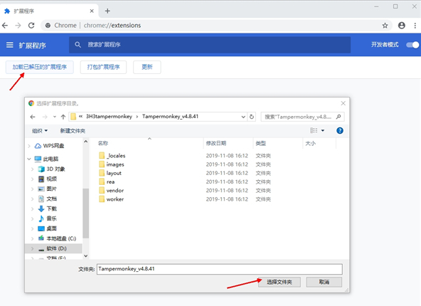This screenshot has width=421, height=306.
Task: Click magnifier icon in dialog search
Action: pos(339,117)
